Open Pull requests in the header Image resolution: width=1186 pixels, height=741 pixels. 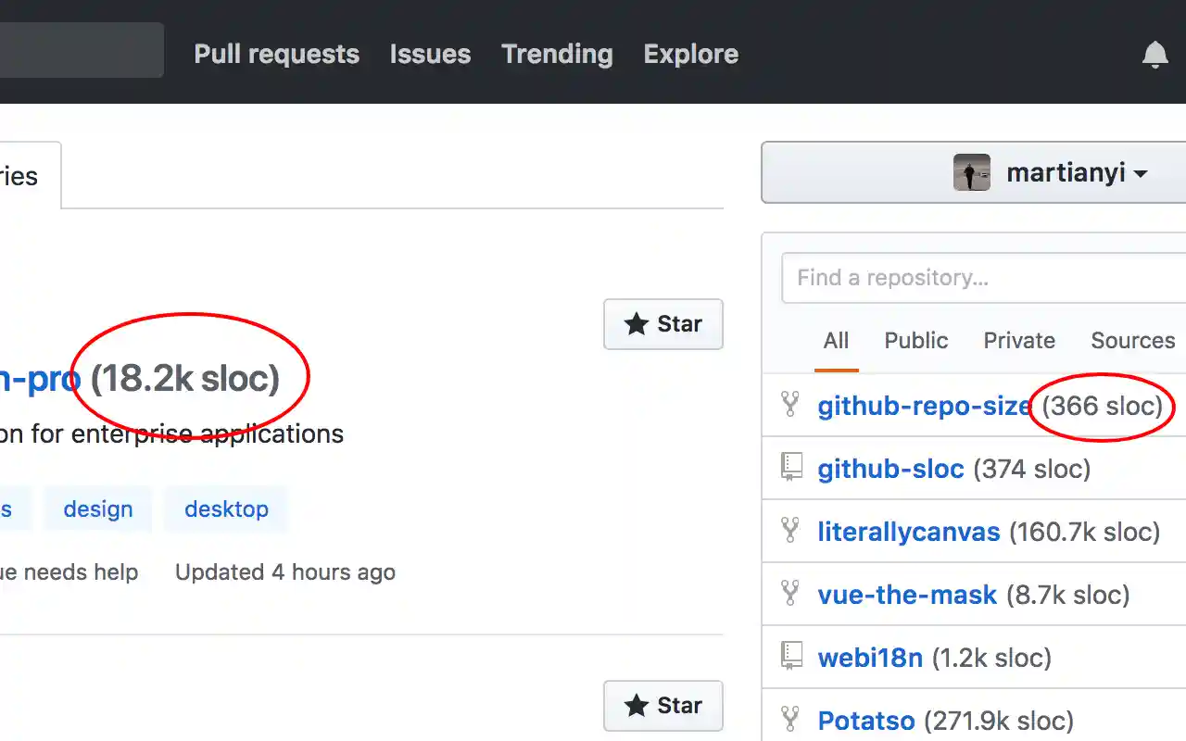(276, 54)
